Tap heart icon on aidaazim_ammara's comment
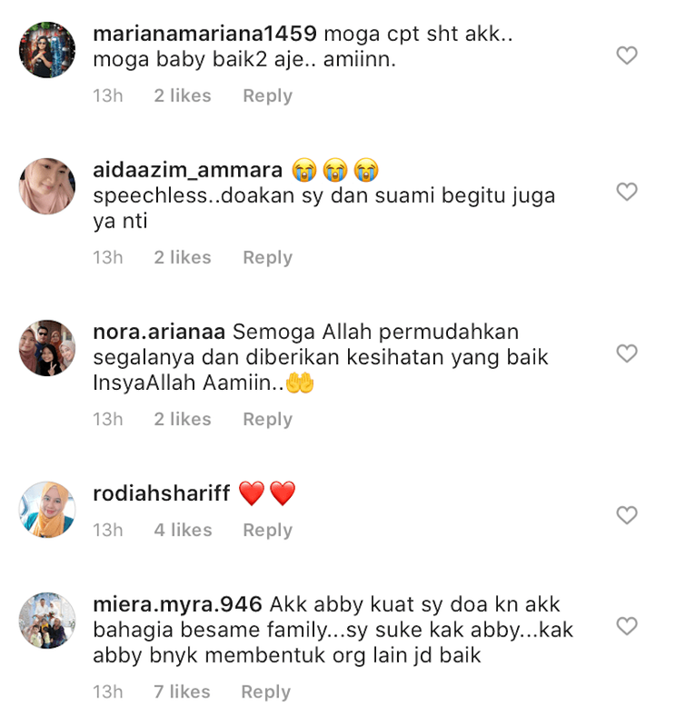This screenshot has height=727, width=676. point(626,192)
